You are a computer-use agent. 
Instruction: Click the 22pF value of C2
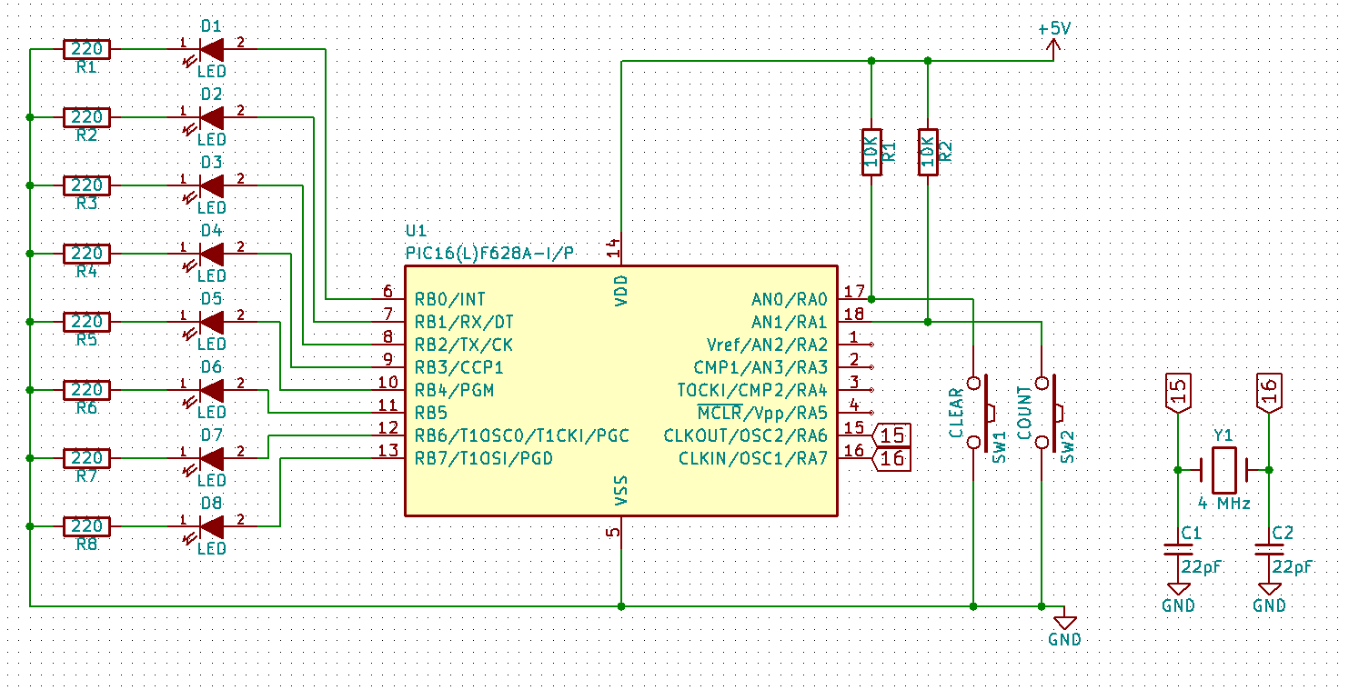[x=1292, y=566]
